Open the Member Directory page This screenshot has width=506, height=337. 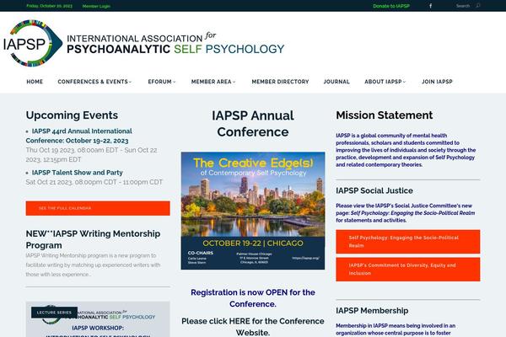point(280,82)
